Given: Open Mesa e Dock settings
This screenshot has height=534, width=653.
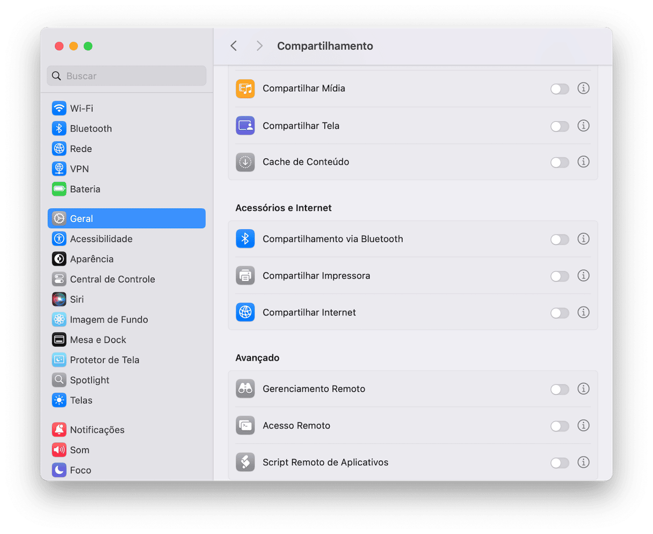Looking at the screenshot, I should tap(127, 340).
